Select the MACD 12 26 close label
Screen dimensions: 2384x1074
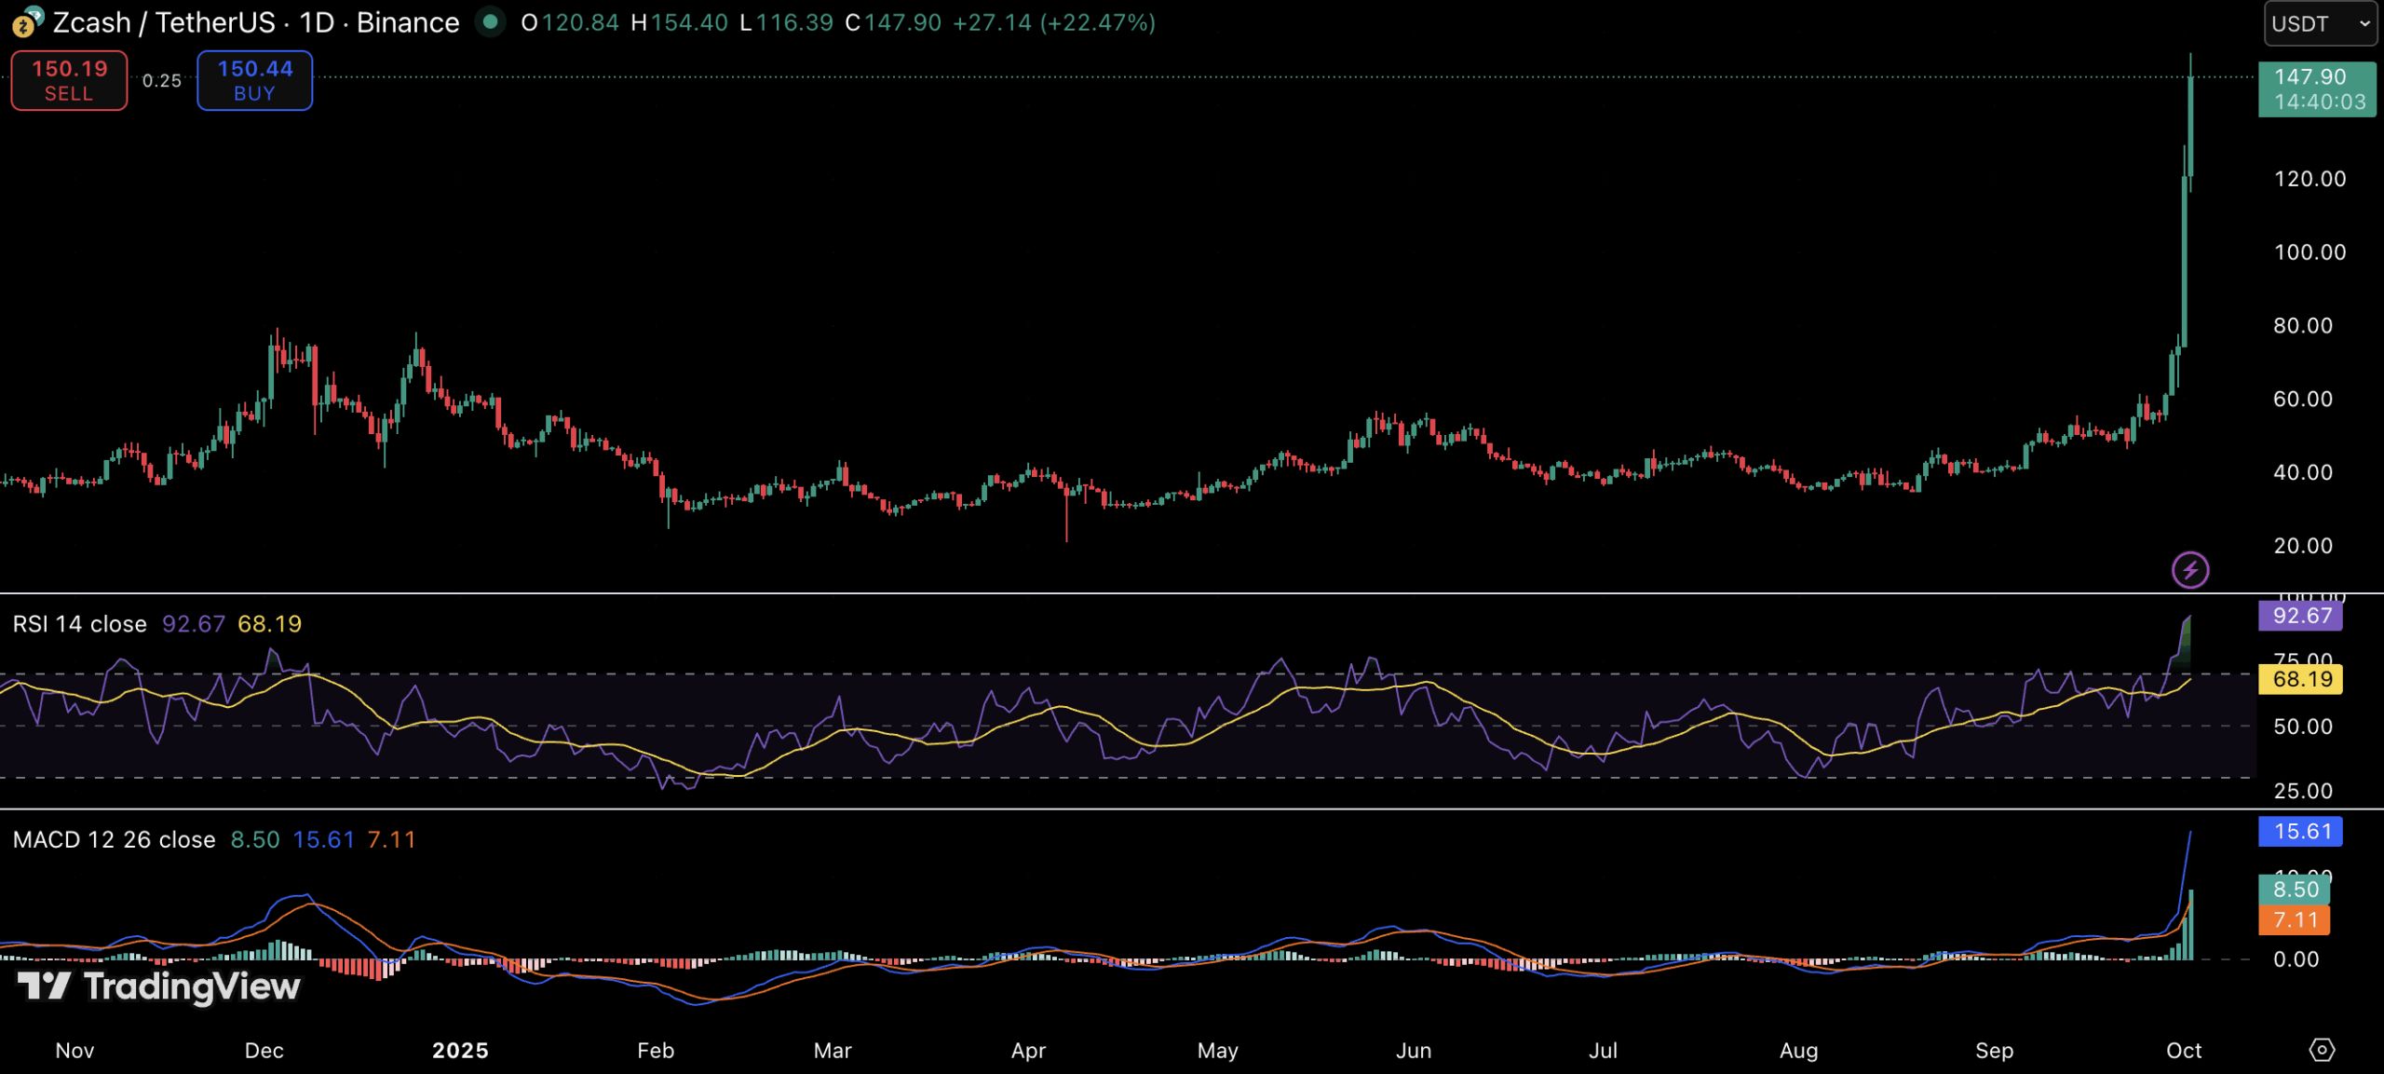point(115,839)
